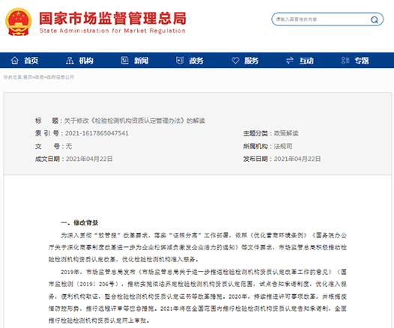Click the house icon beside 首页
Viewport: 394px width, 328px height.
click(15, 60)
